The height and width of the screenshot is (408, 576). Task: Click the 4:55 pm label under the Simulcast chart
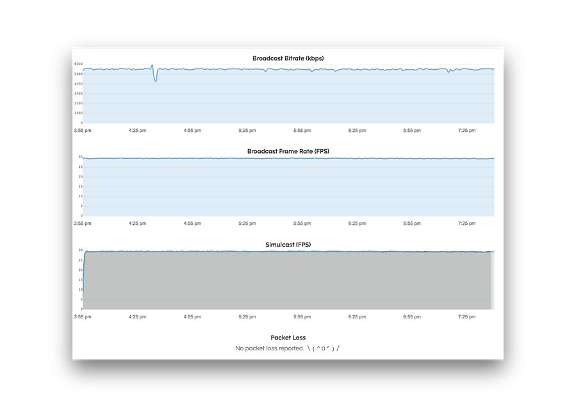pos(192,316)
